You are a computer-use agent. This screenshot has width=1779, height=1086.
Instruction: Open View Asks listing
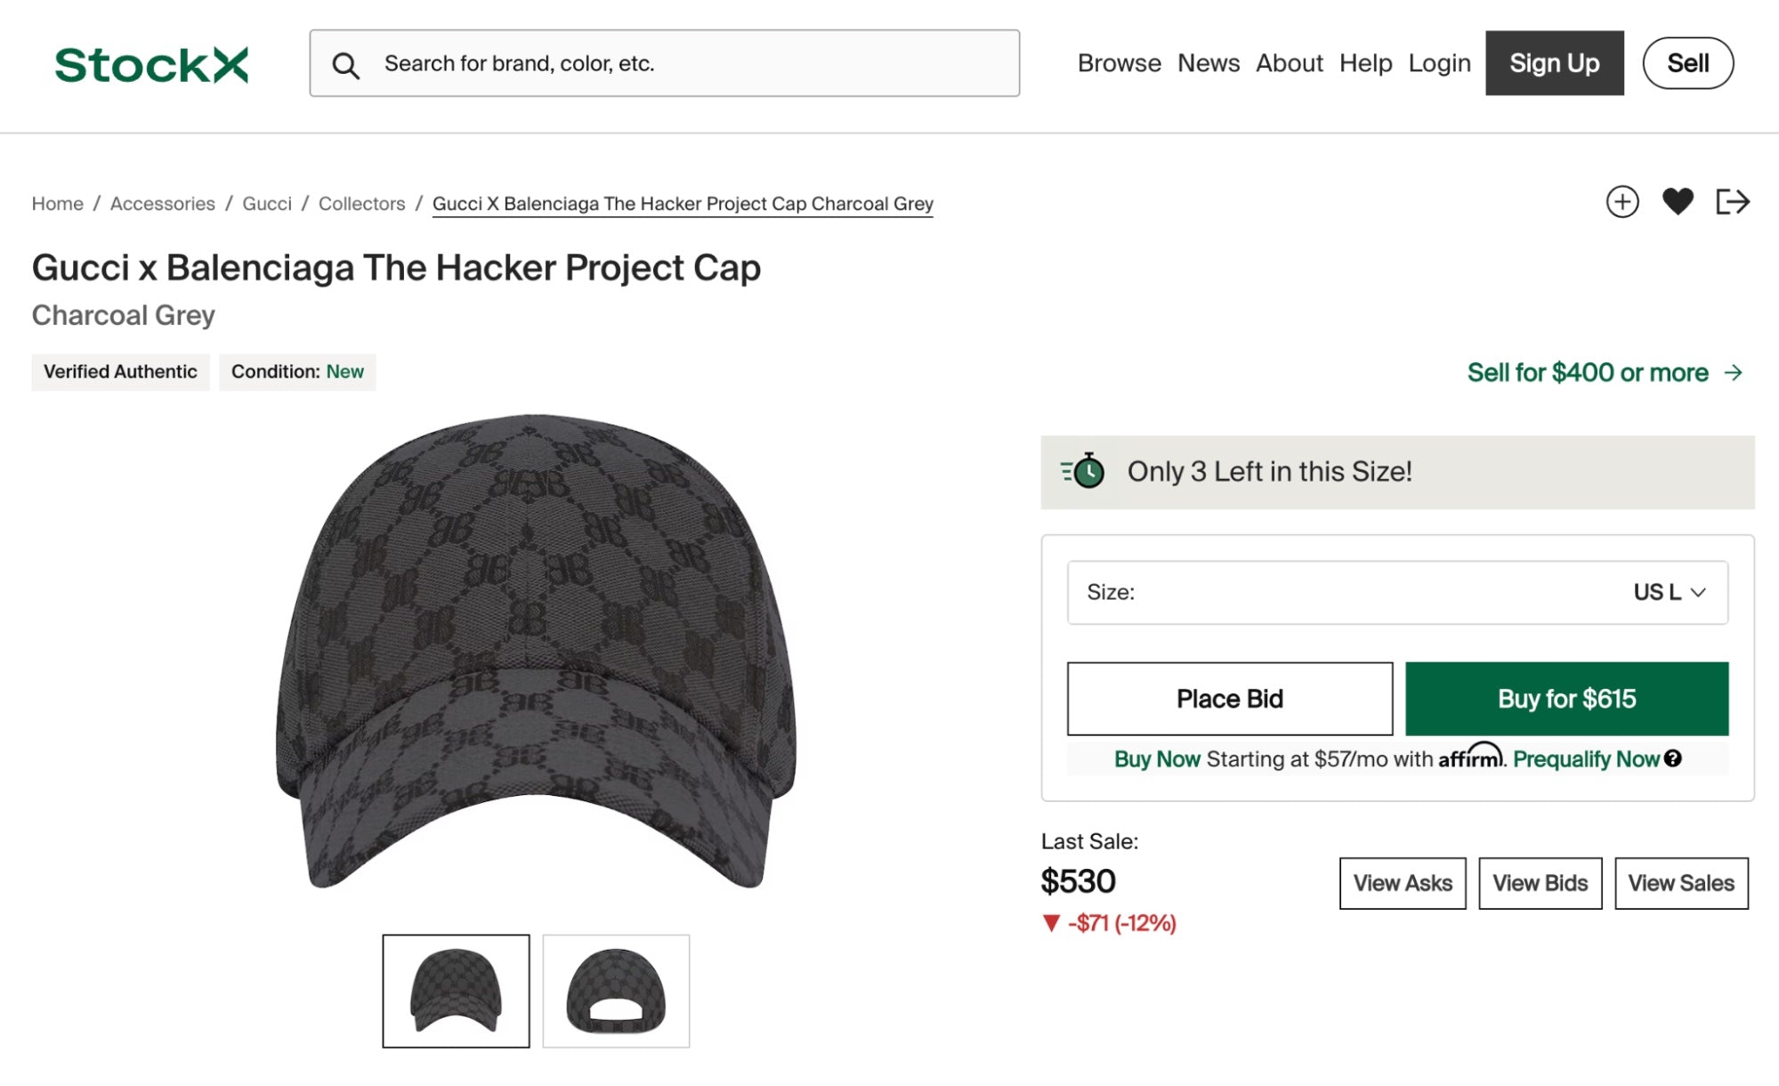1402,883
